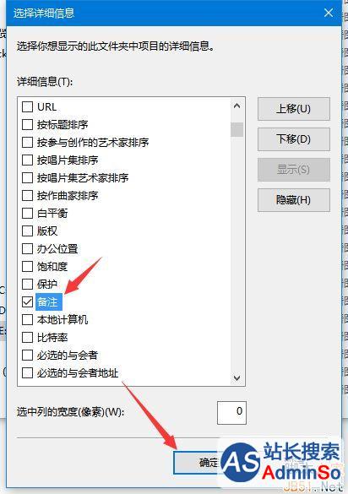The height and width of the screenshot is (494, 348).
Task: Check the 饱和度 checkbox
Action: coord(27,266)
